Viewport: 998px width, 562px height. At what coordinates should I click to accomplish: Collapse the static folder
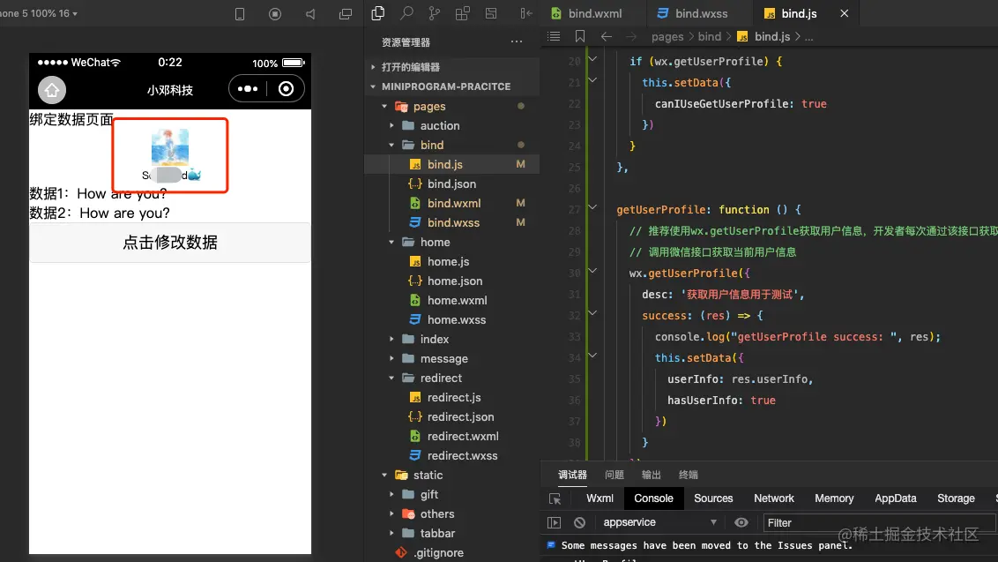[452, 475]
